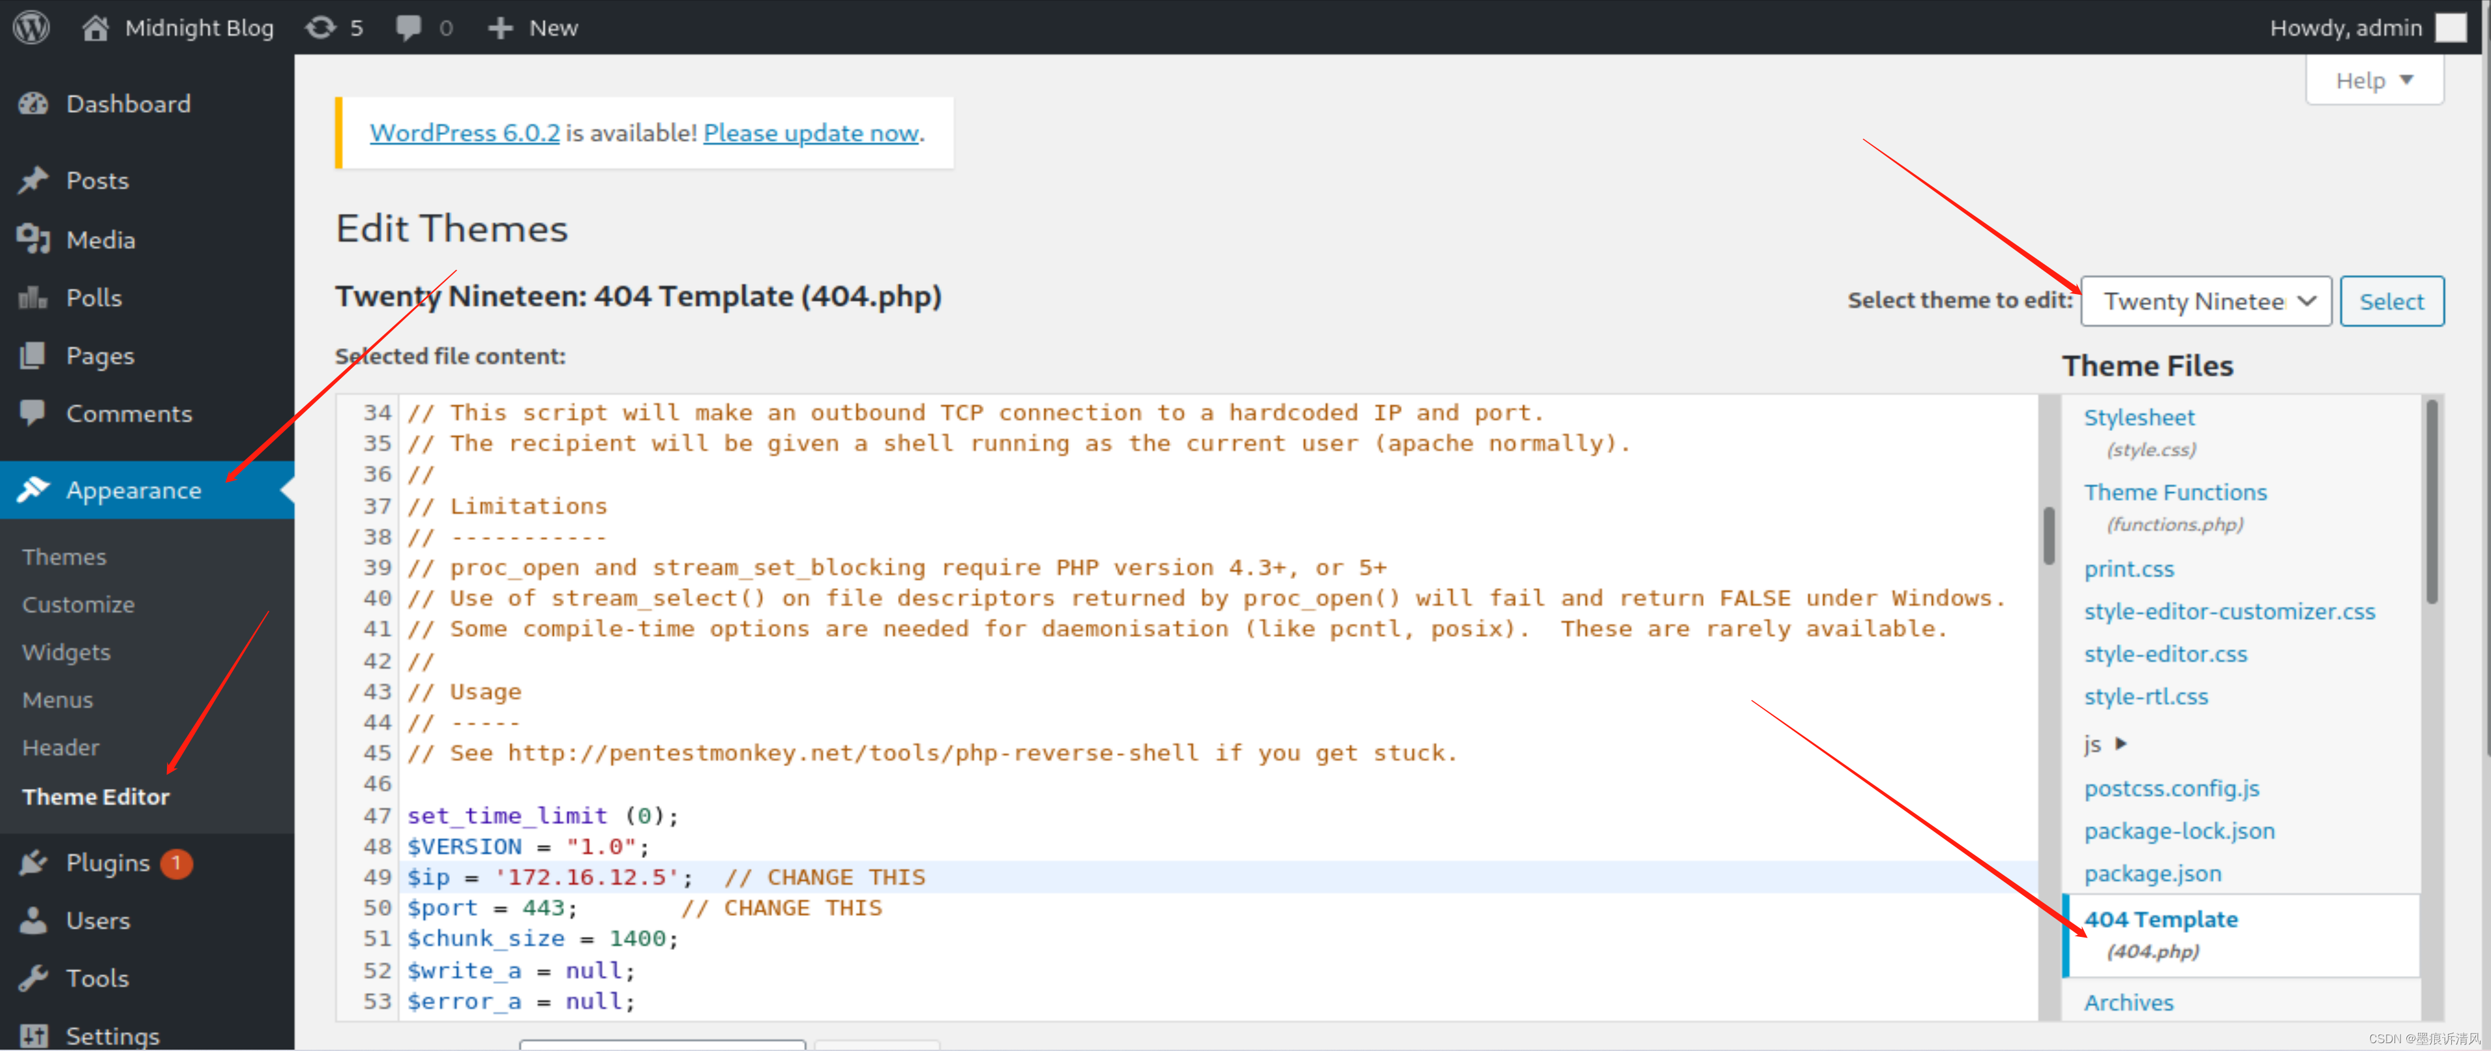Click the comments bubble icon in the toolbar

point(407,27)
